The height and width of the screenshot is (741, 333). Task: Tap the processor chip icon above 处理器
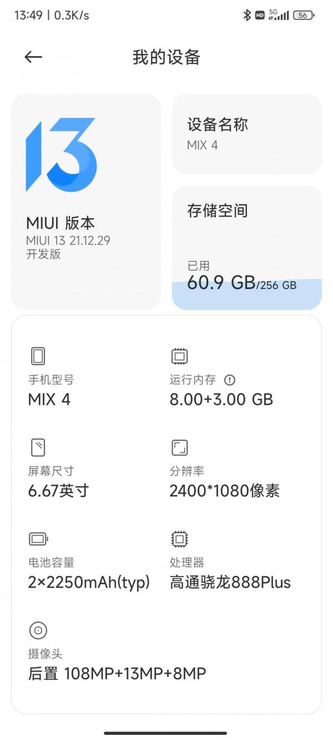point(178,539)
